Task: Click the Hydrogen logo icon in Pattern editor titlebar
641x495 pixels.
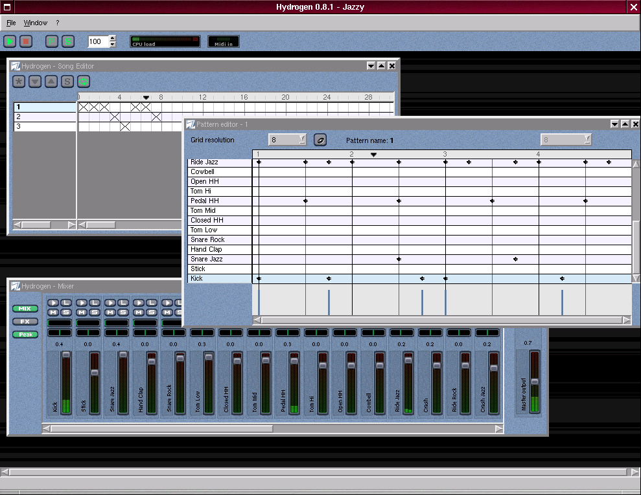Action: point(191,124)
